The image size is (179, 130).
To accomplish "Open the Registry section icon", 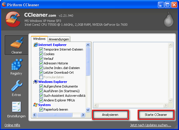I will 16,67.
